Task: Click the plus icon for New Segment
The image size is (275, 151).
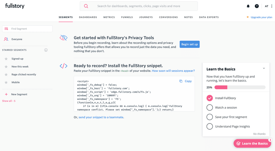Action: pos(6,94)
